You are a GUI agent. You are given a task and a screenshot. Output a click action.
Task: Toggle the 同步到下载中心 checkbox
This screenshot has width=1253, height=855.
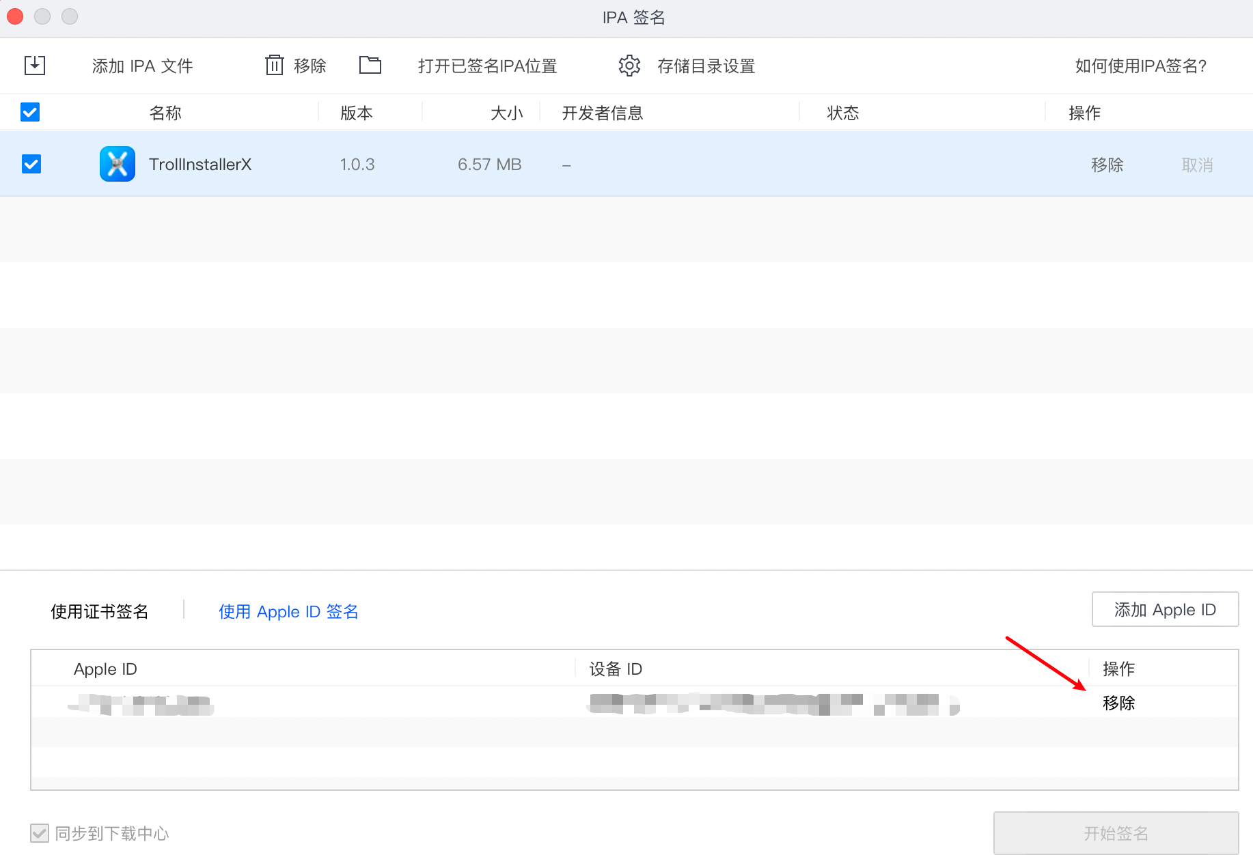pyautogui.click(x=40, y=833)
